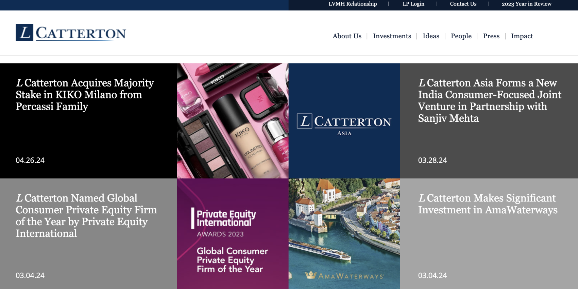Open Private Equity International awards image
The height and width of the screenshot is (289, 578).
click(x=233, y=234)
